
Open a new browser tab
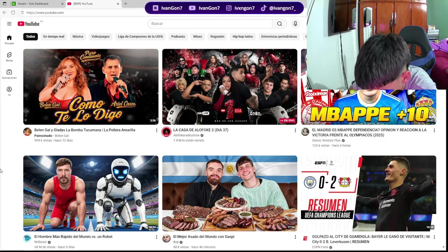coord(126,4)
